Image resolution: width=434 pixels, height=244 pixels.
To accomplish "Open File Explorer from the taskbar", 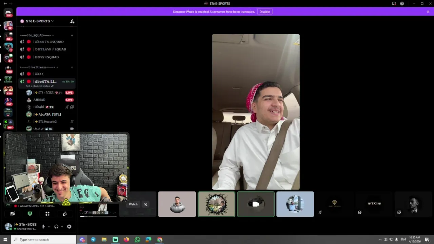I will [x=104, y=240].
